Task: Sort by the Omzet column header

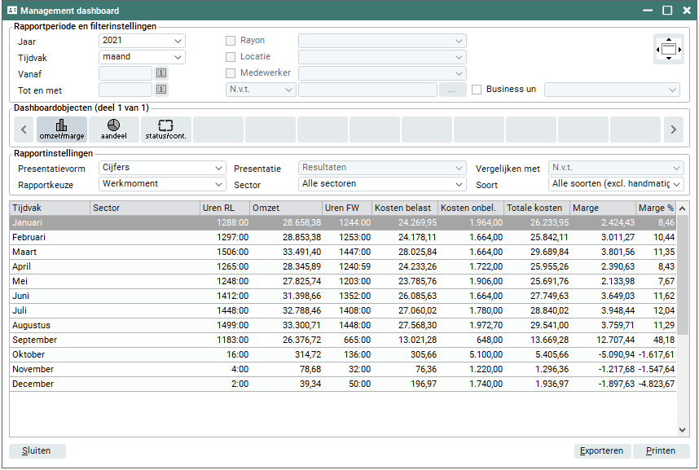Action: coord(285,208)
